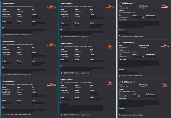Click the input SKU D1391701 in the 10:00:18 card

pyautogui.click(x=20, y=12)
